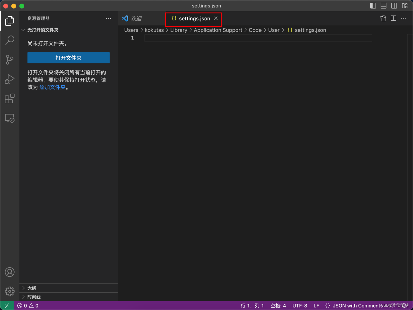
Task: Click the line number 1 in gutter
Action: click(132, 38)
